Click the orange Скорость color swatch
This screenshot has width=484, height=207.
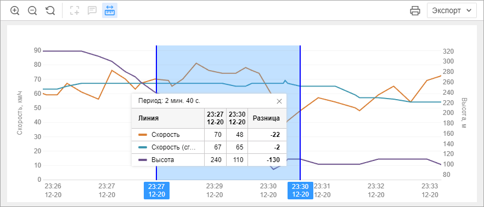[x=142, y=135]
